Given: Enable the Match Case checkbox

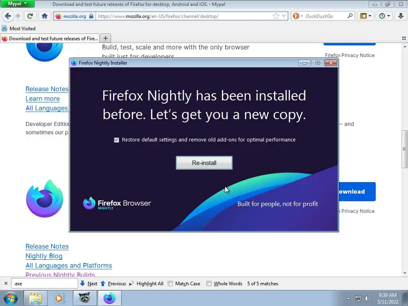Looking at the screenshot, I should [170, 283].
